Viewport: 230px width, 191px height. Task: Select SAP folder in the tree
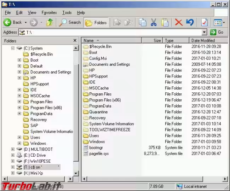pyautogui.click(x=34, y=126)
